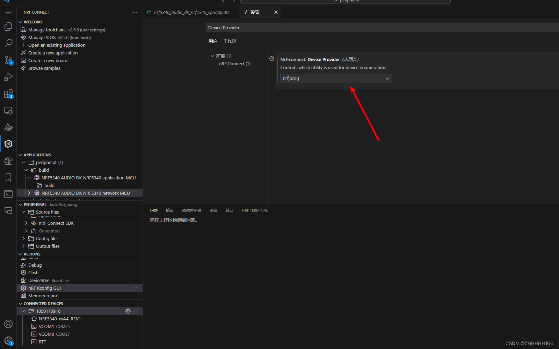Open more actions for NRF CONNECT panel
The width and height of the screenshot is (559, 349).
click(135, 12)
